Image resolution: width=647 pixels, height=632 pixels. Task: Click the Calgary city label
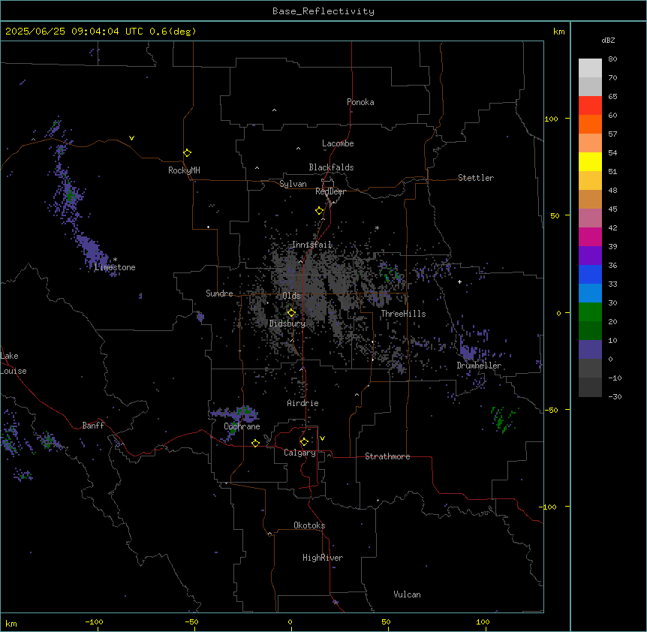[299, 453]
